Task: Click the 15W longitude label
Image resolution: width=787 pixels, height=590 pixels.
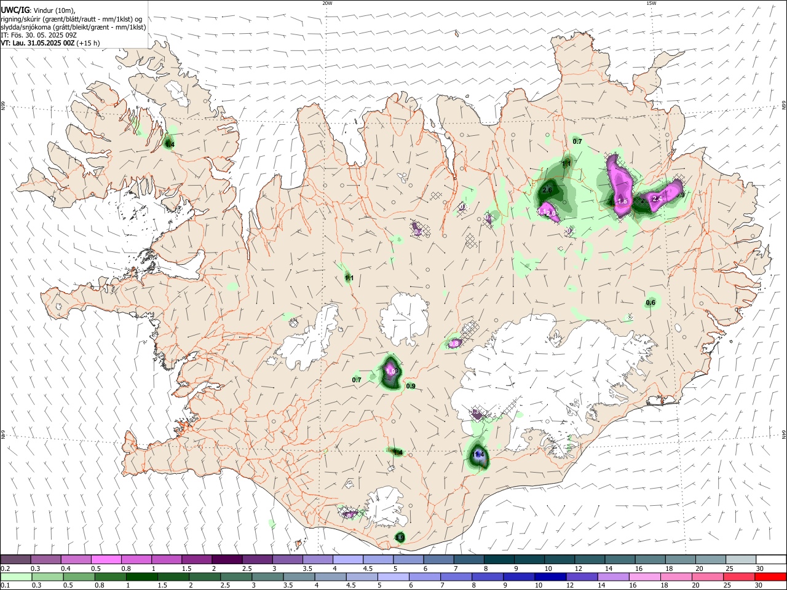Action: (x=651, y=3)
